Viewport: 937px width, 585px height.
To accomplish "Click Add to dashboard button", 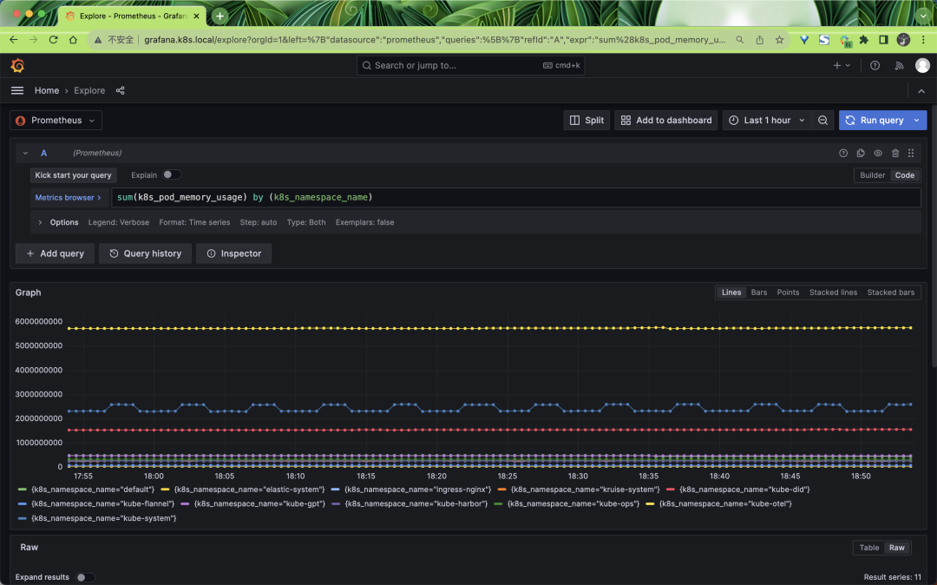I will (x=665, y=120).
